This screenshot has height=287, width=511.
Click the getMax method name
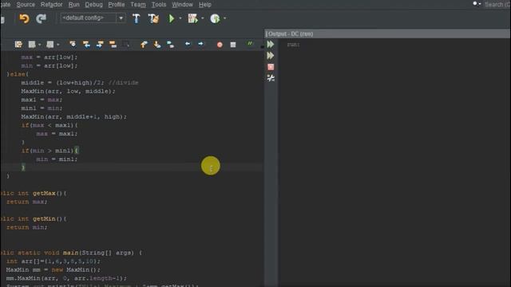pyautogui.click(x=44, y=193)
